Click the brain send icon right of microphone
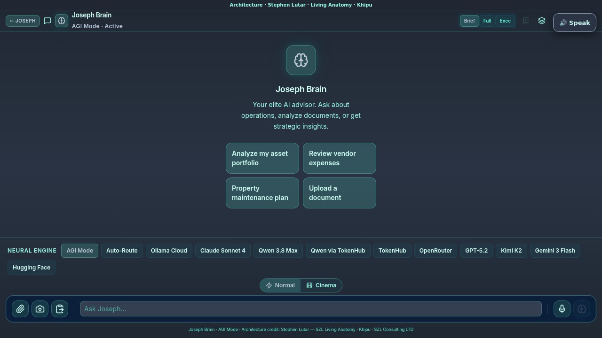The image size is (602, 338). 582,309
